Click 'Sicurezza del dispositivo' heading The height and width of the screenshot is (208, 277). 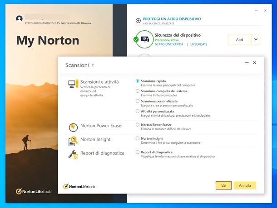[178, 35]
